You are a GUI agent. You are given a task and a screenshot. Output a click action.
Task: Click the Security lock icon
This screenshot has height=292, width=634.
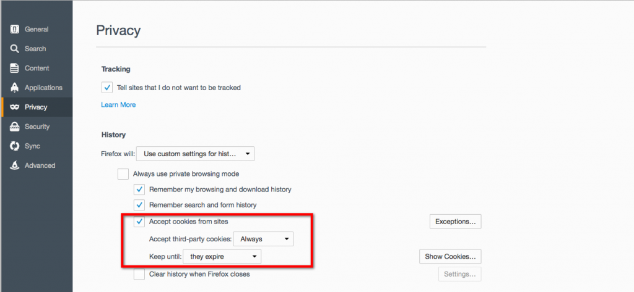[15, 126]
